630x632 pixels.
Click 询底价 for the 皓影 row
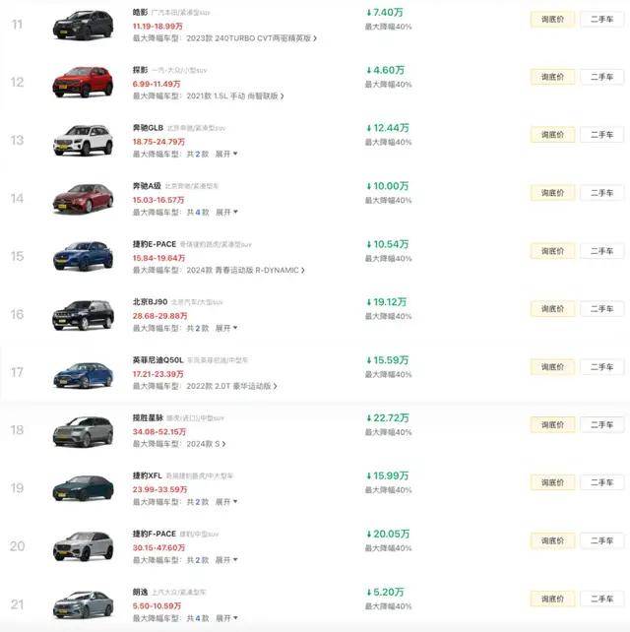(552, 20)
